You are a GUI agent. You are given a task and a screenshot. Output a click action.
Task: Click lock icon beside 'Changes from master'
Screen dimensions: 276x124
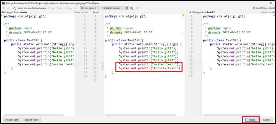[3, 13]
